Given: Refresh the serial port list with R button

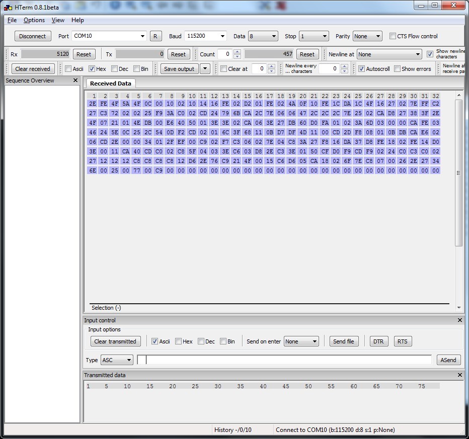Looking at the screenshot, I should [x=155, y=36].
